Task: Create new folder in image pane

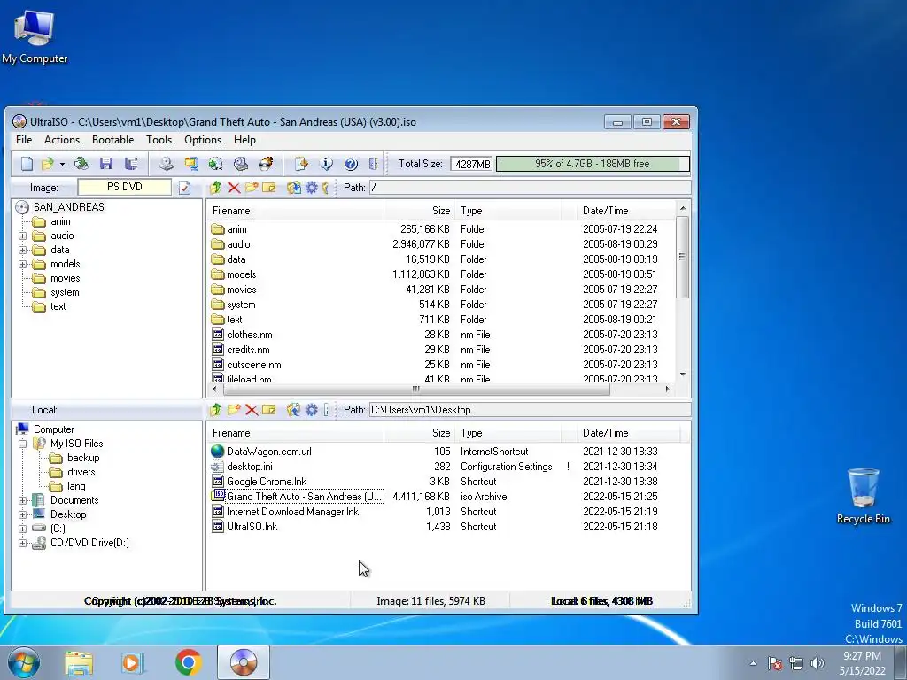Action: tap(251, 188)
